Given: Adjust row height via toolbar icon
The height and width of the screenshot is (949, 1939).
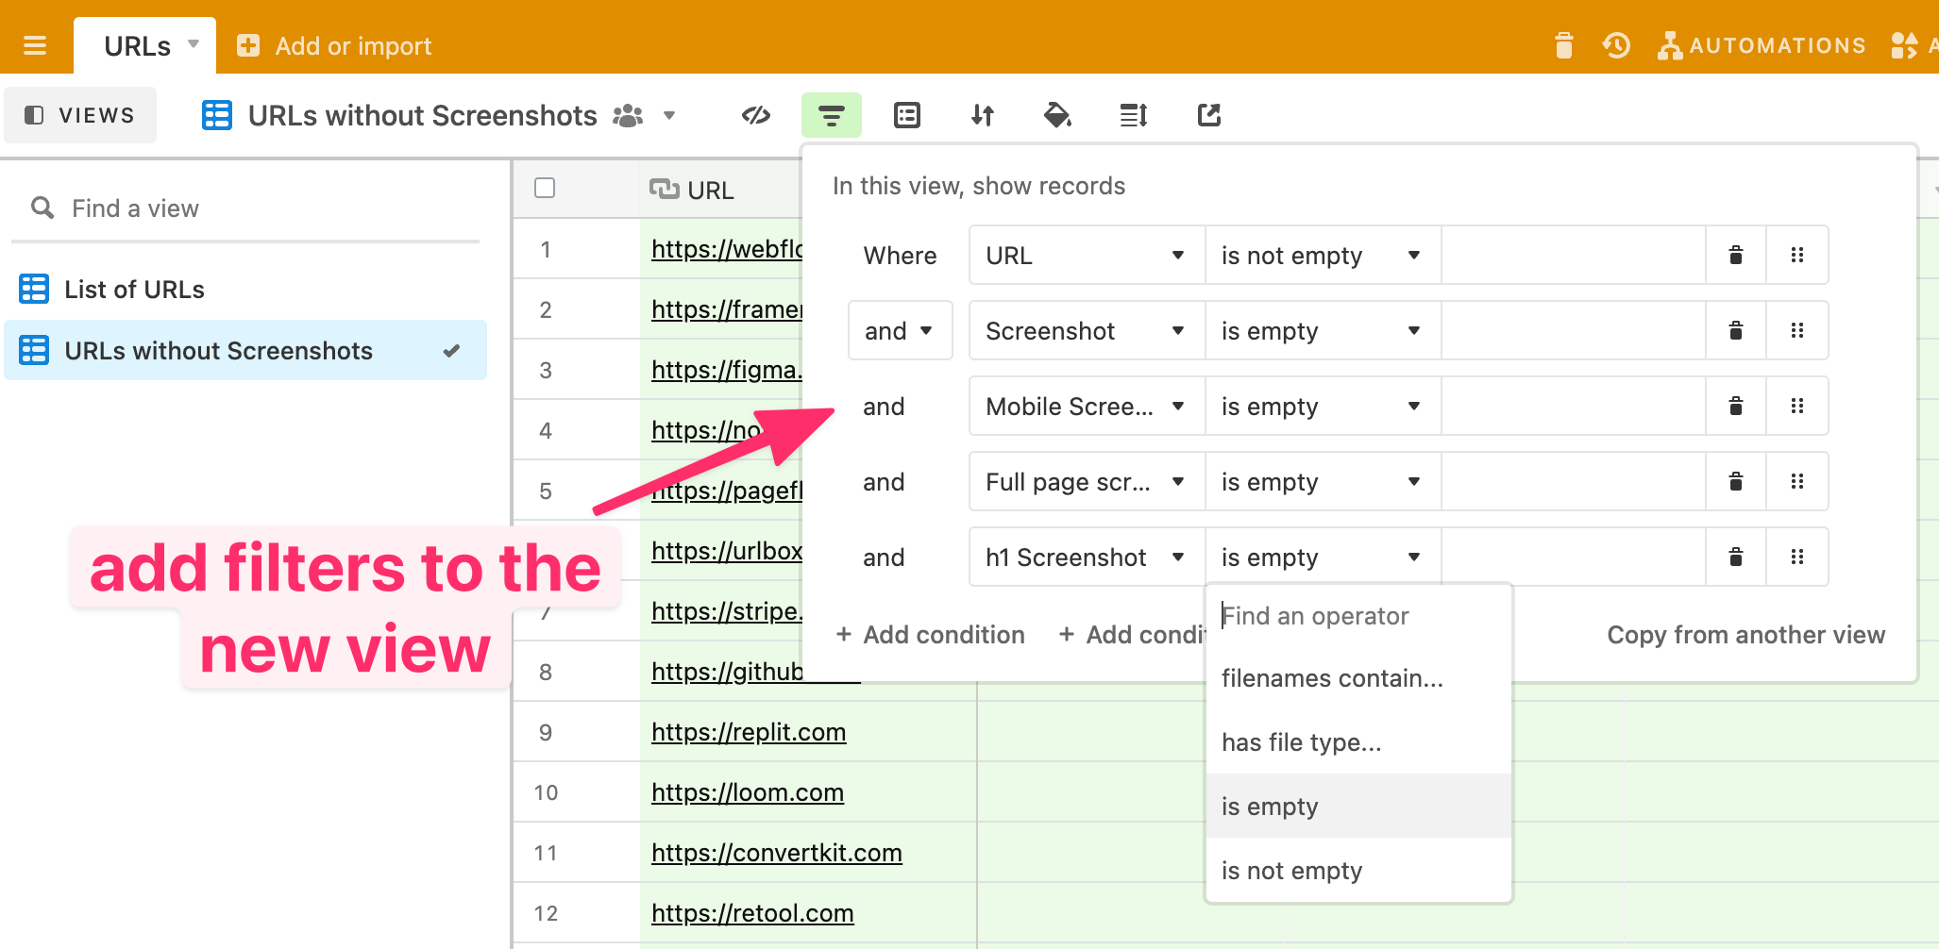Looking at the screenshot, I should 1133,114.
